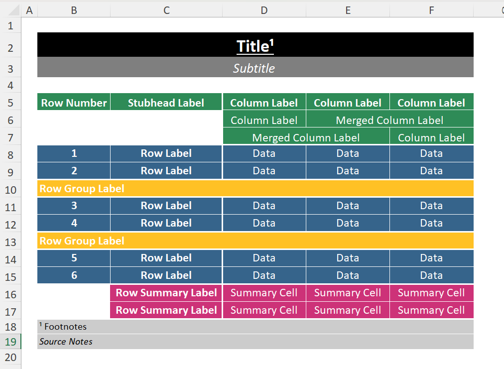
Task: Click the row 19 header
Action: 10,342
